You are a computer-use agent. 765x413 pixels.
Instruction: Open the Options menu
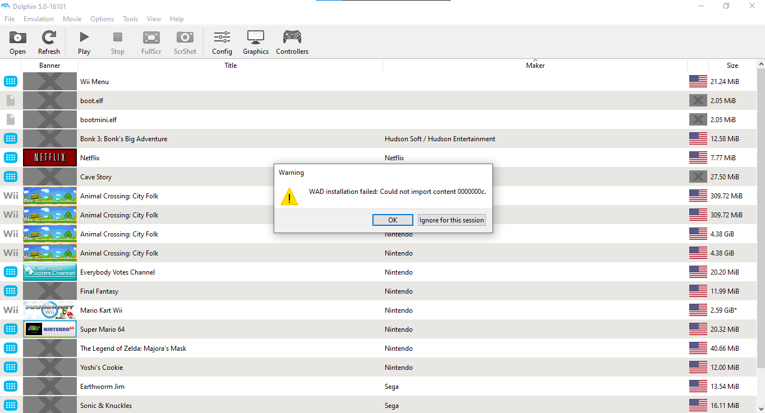pyautogui.click(x=102, y=19)
